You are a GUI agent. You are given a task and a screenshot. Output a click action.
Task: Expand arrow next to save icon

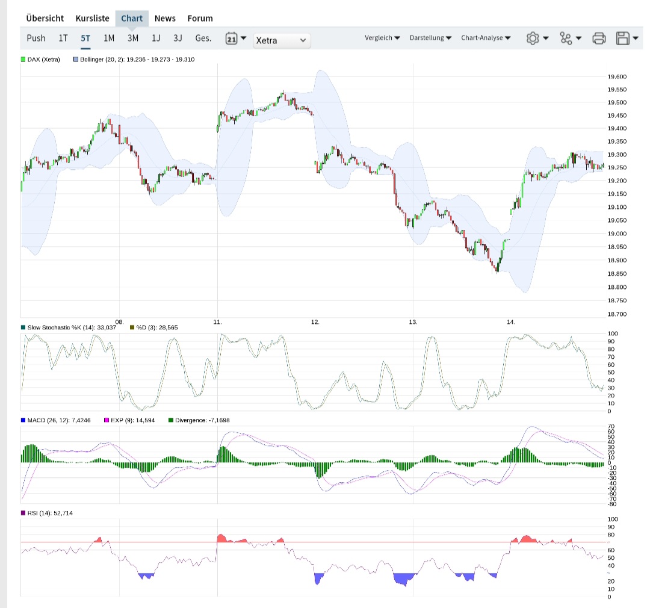(636, 38)
